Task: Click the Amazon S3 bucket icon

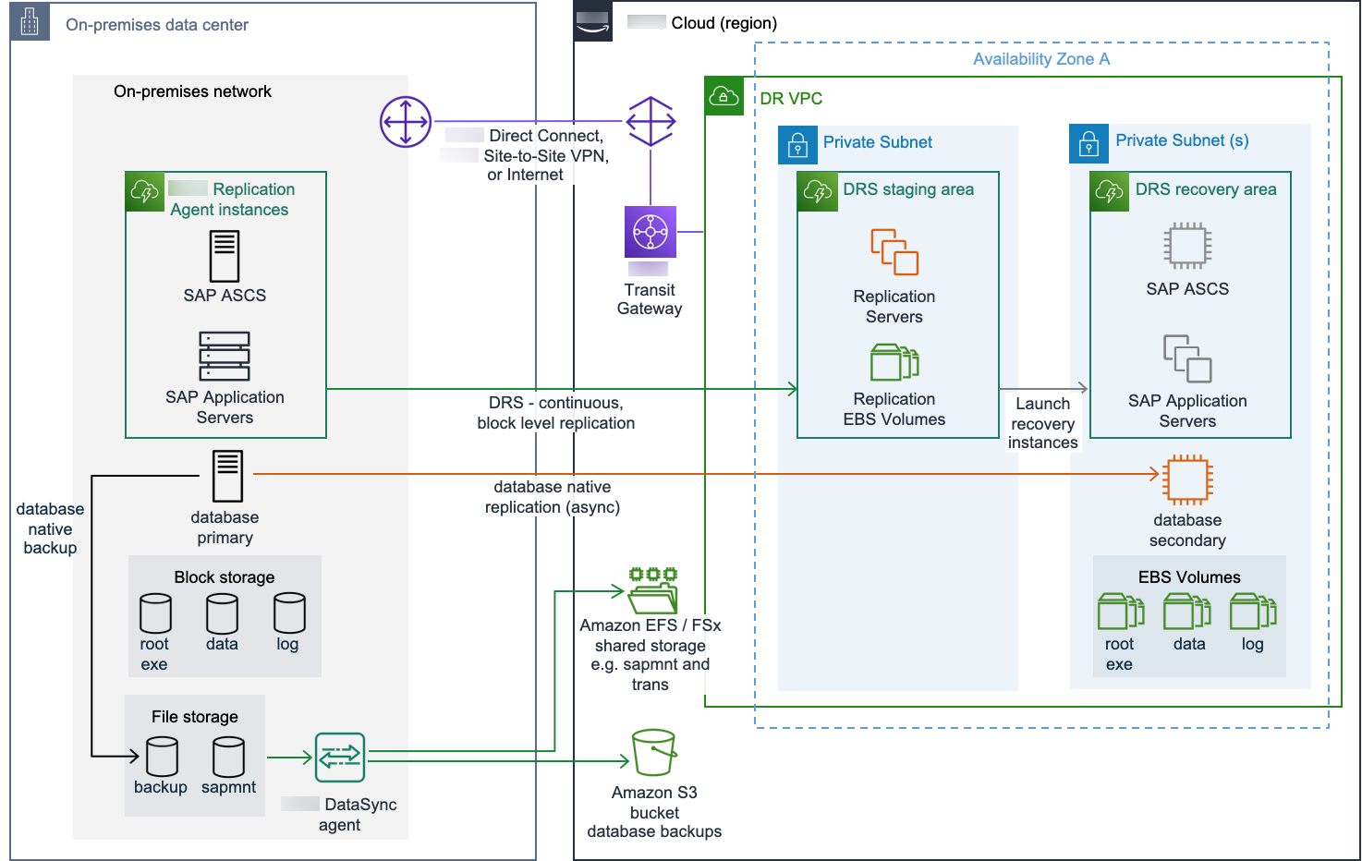Action: [x=654, y=753]
